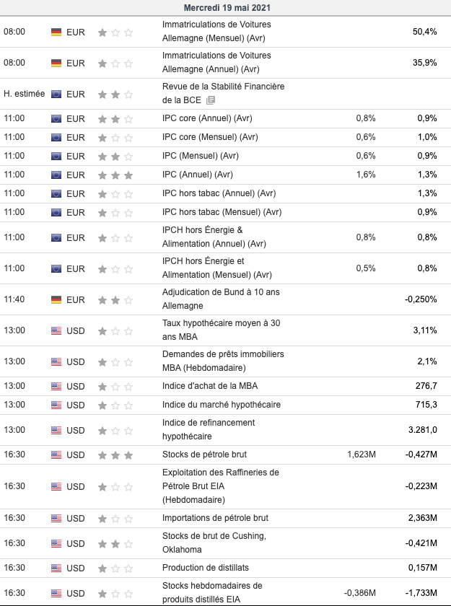This screenshot has height=606, width=451.
Task: Click the document icon beside Revue de la Stabilité Financière
Action: pos(210,101)
